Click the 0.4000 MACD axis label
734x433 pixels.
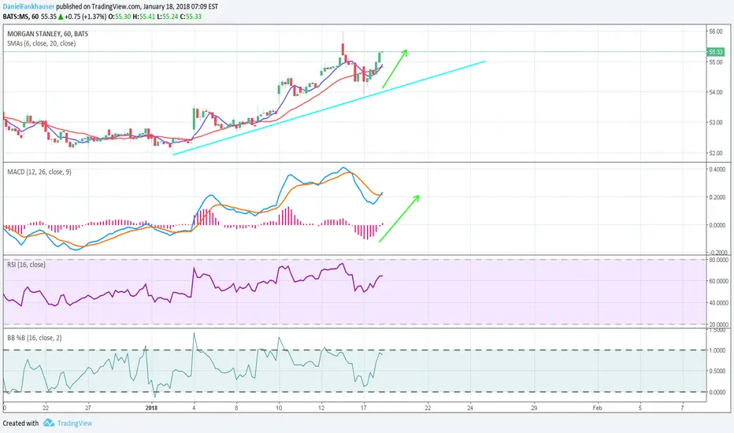point(717,169)
